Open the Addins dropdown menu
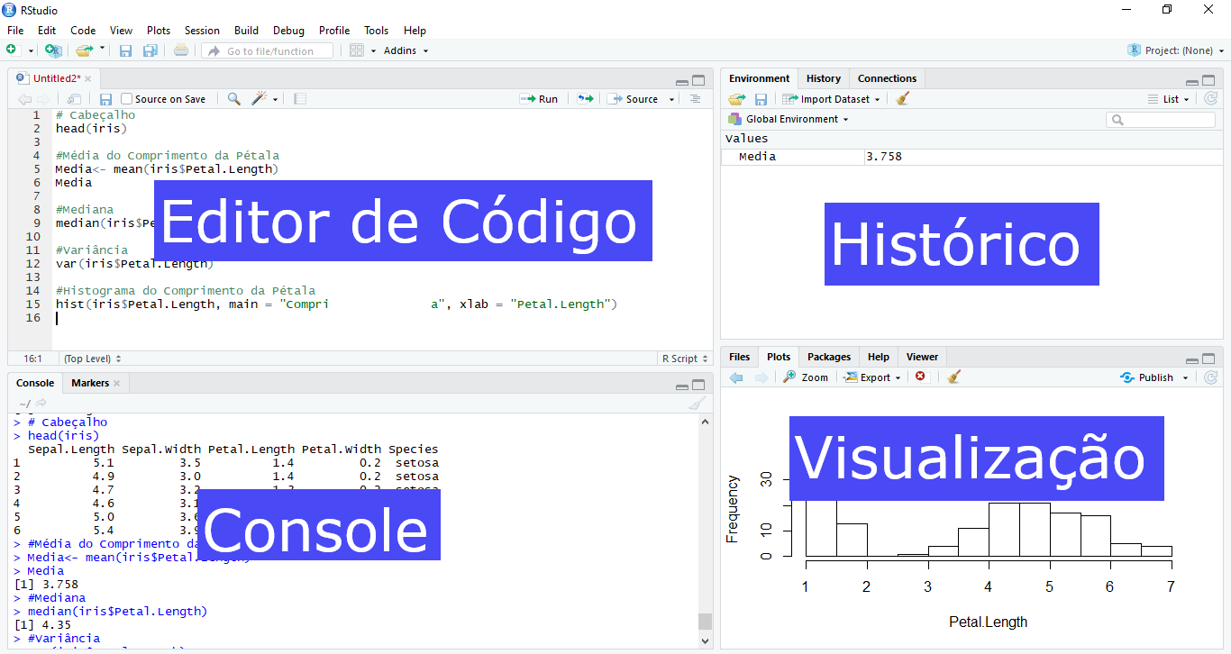This screenshot has height=654, width=1231. (x=406, y=51)
